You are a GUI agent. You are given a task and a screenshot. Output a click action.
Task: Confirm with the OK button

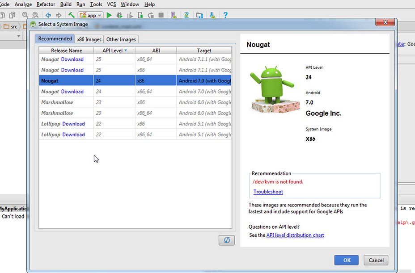tap(347, 260)
